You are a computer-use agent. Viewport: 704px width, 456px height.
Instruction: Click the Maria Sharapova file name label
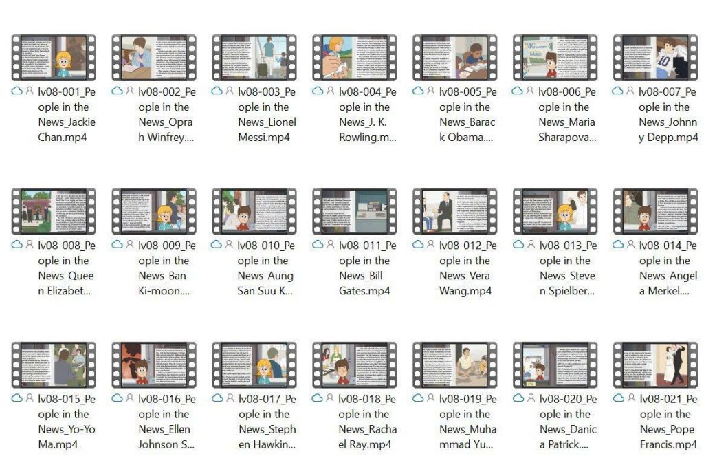pyautogui.click(x=566, y=114)
